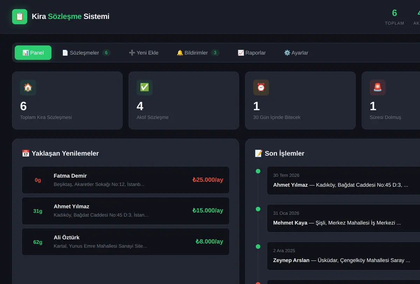Click the alarm clock icon on 30 Gün card
Image resolution: width=420 pixels, height=284 pixels.
261,88
